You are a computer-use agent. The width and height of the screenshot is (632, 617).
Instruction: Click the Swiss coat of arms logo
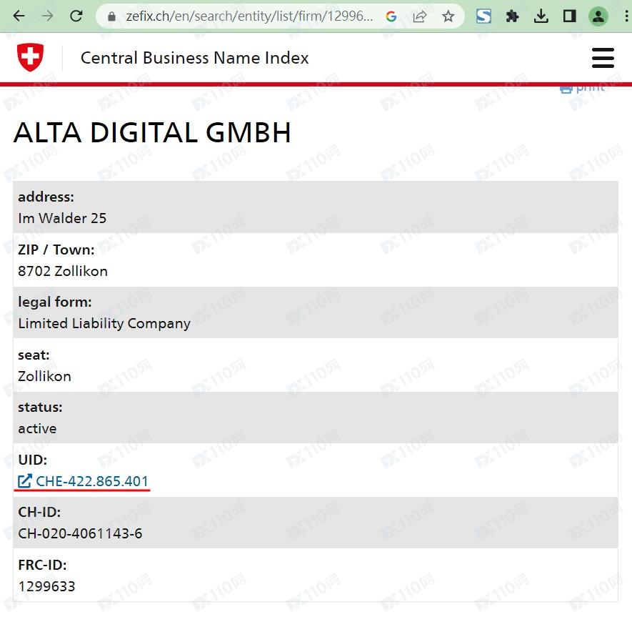click(x=30, y=57)
